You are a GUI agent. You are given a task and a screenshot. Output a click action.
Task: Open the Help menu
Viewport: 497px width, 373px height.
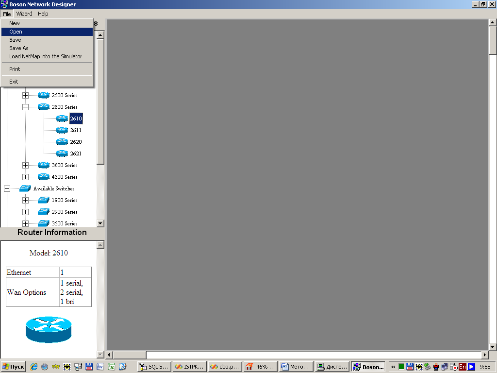coord(43,14)
